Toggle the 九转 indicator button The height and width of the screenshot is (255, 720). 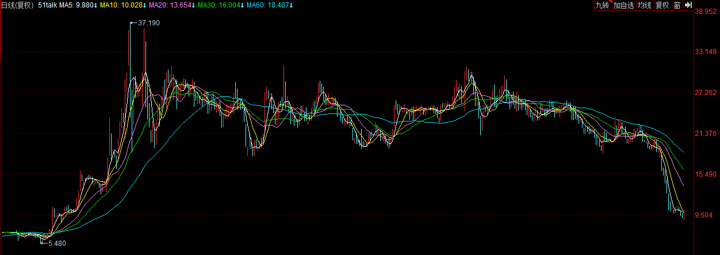tap(602, 5)
